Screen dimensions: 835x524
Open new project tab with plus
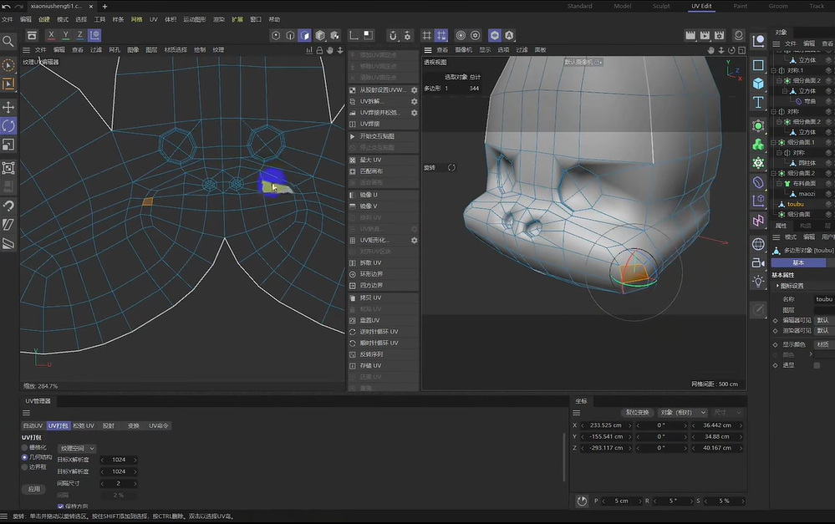105,7
